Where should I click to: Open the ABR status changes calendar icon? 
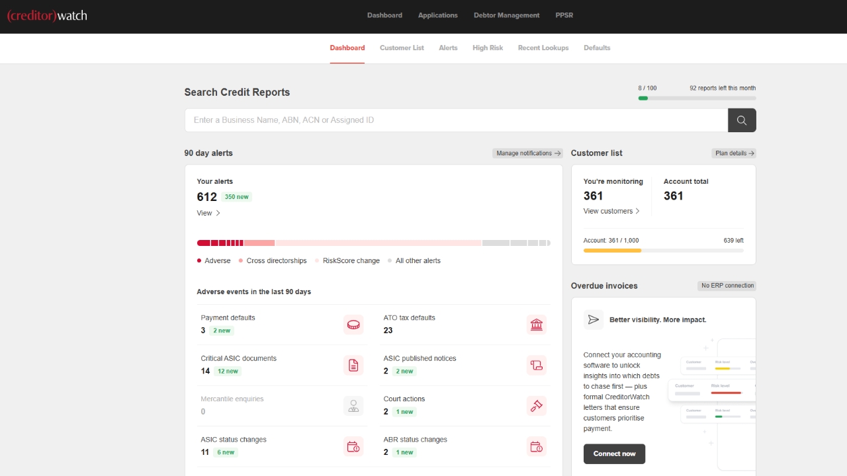[x=537, y=446]
